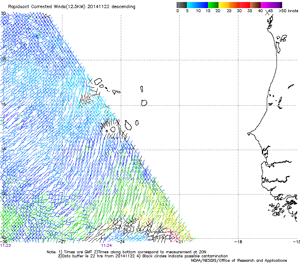
Task: Click the "14" latitude label
Action: 3,149
